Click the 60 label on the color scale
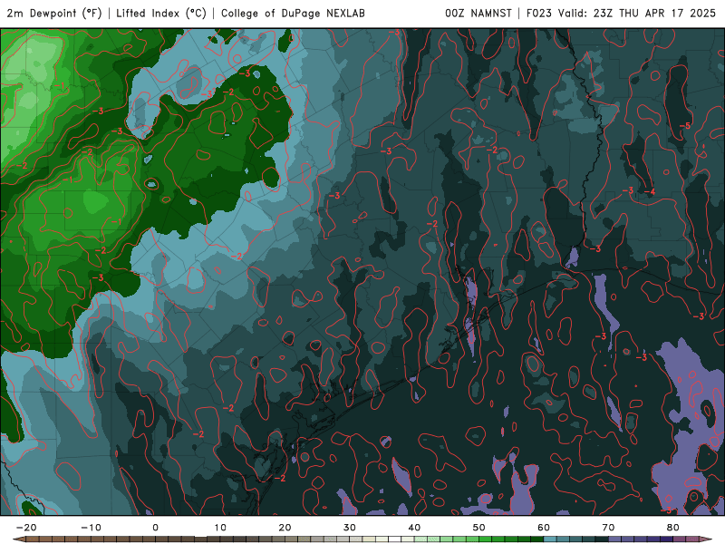The width and height of the screenshot is (725, 544). pos(544,528)
